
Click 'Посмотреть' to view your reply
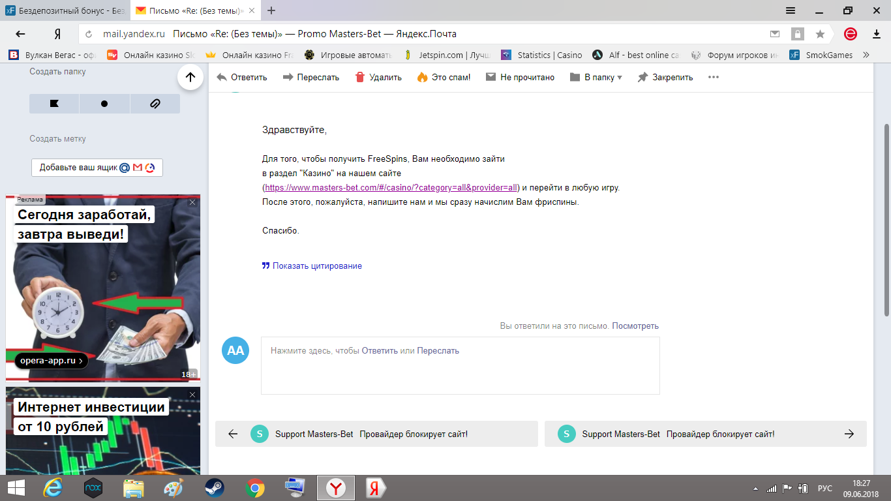(635, 326)
